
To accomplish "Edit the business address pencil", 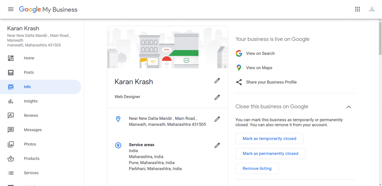I will point(217,119).
